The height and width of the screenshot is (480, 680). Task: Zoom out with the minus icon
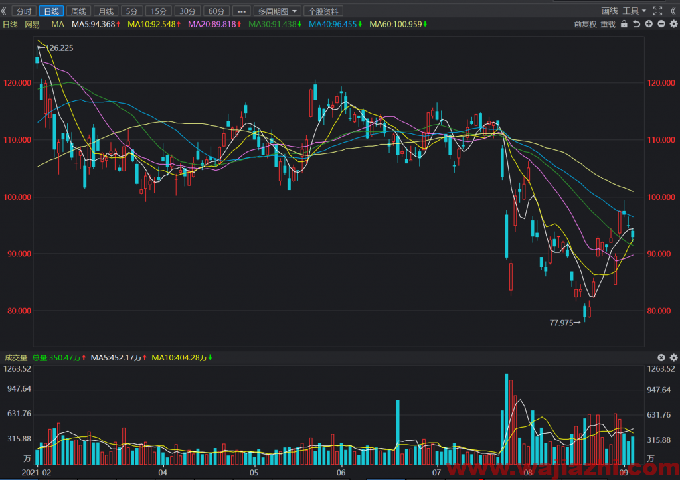(x=661, y=24)
